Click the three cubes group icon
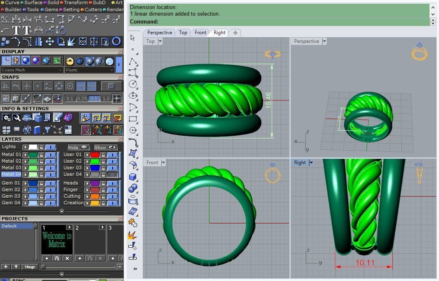Image resolution: width=439 pixels, height=281 pixels. (x=5, y=42)
